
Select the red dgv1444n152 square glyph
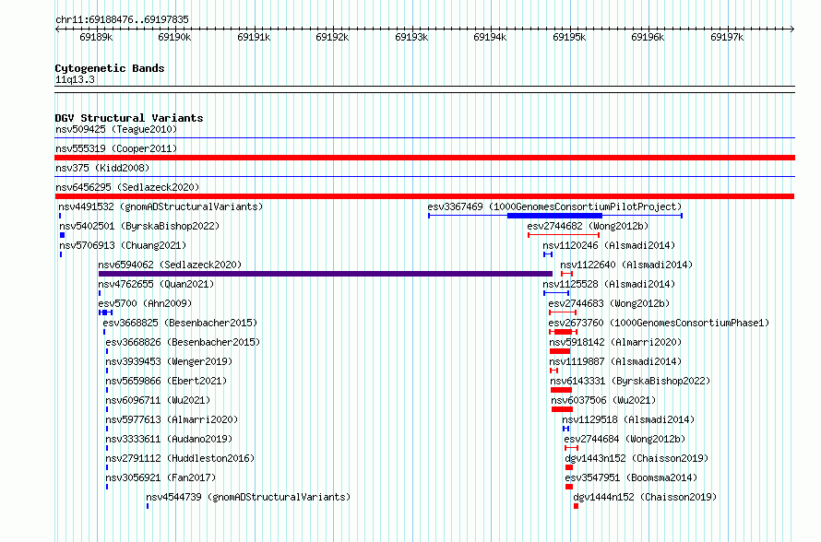(x=576, y=506)
